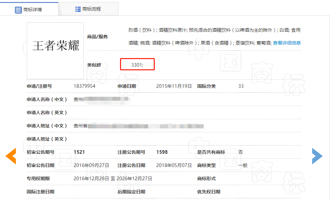
Task: Click the 国际分类 label
Action: point(206,86)
